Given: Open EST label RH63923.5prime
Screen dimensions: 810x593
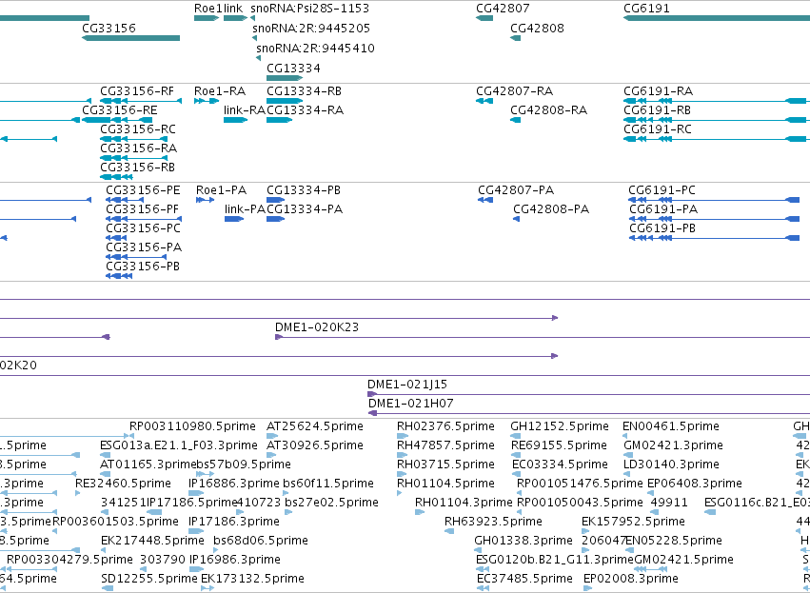Looking at the screenshot, I should tap(493, 522).
